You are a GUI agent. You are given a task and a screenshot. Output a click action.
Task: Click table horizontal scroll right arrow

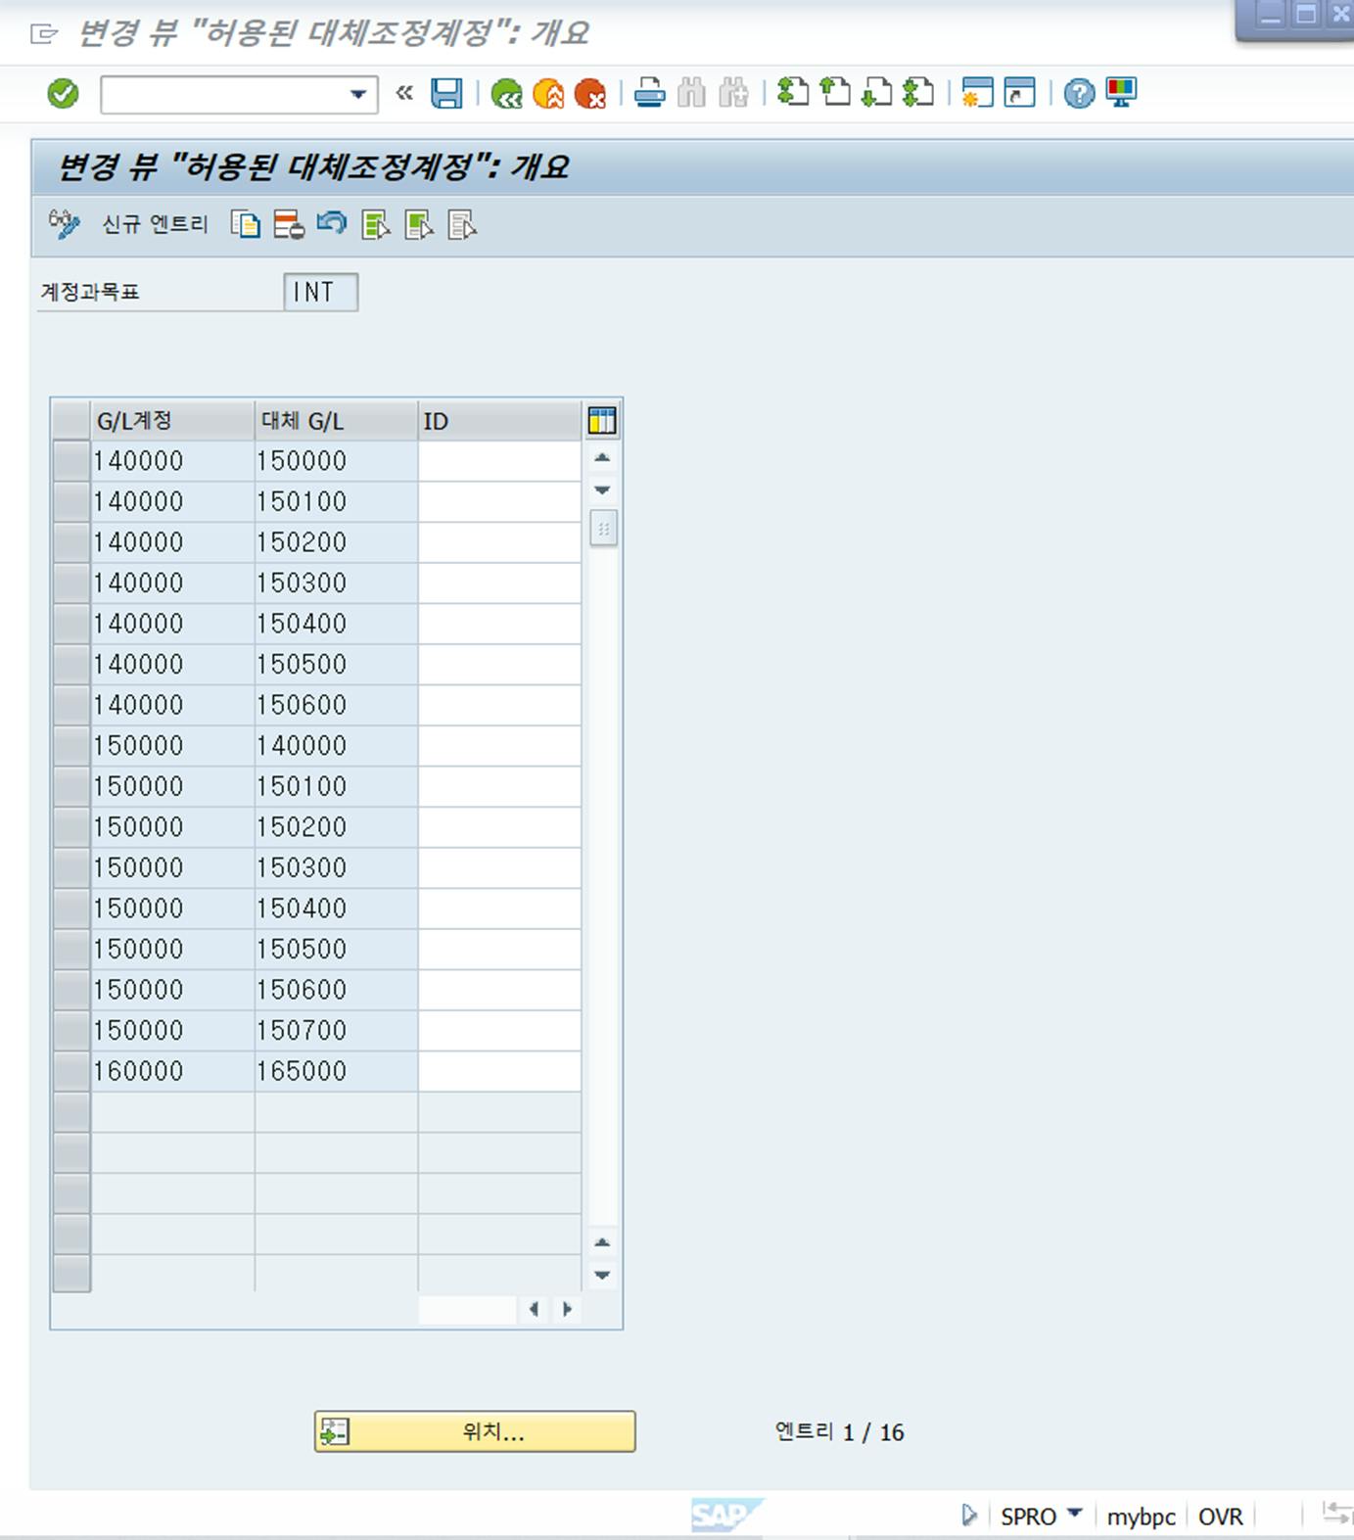tap(566, 1309)
